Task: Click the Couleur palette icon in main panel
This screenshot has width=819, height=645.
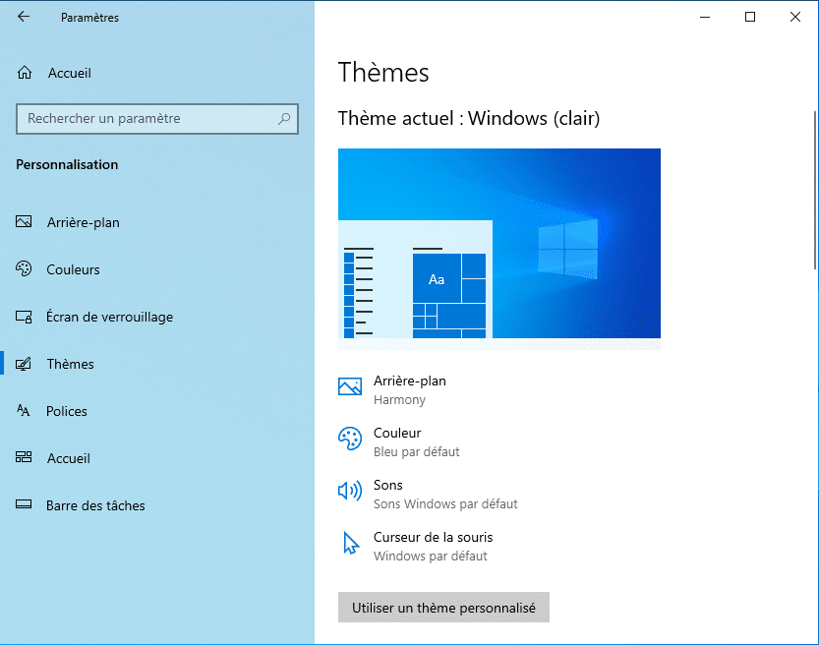Action: pos(350,439)
